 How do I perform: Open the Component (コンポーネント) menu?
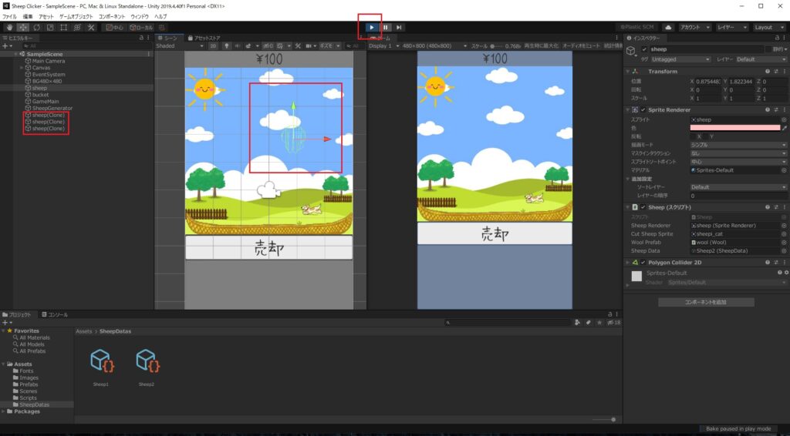point(112,17)
